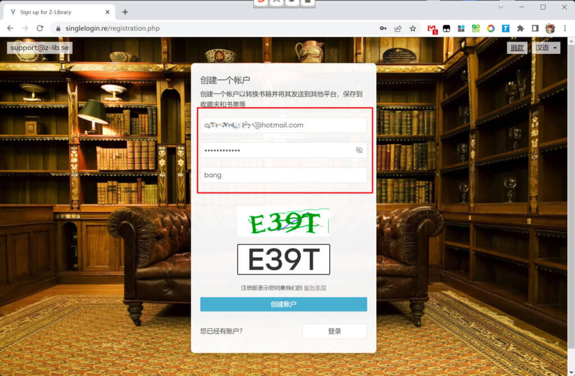575x376 pixels.
Task: Reload the registration page
Action: pyautogui.click(x=40, y=28)
